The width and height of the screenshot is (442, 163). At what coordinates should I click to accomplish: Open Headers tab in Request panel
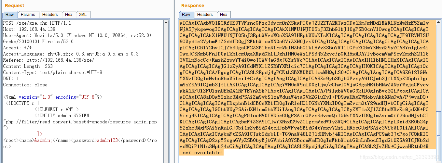(x=50, y=15)
